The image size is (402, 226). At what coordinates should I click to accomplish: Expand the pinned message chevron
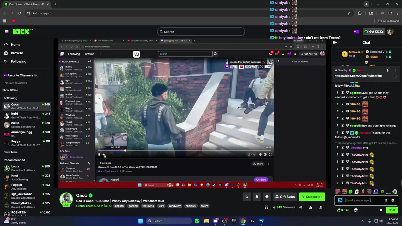click(x=396, y=77)
